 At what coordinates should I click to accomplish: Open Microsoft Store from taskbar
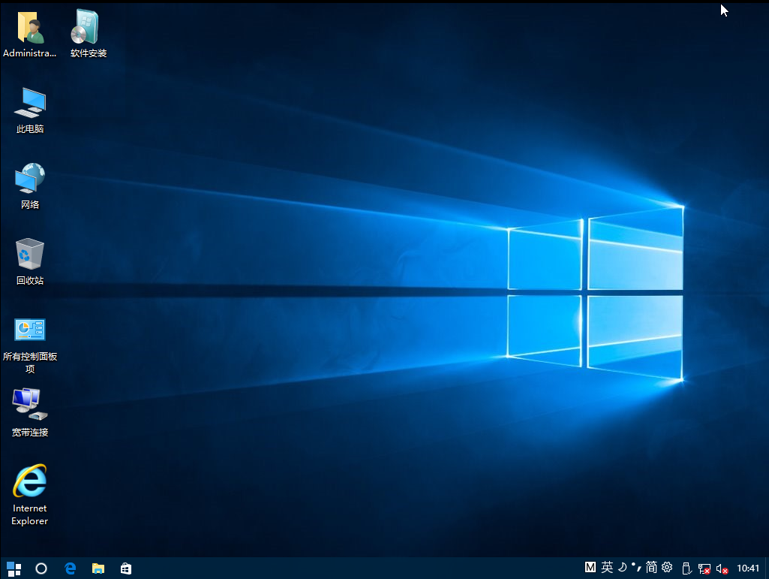click(126, 568)
